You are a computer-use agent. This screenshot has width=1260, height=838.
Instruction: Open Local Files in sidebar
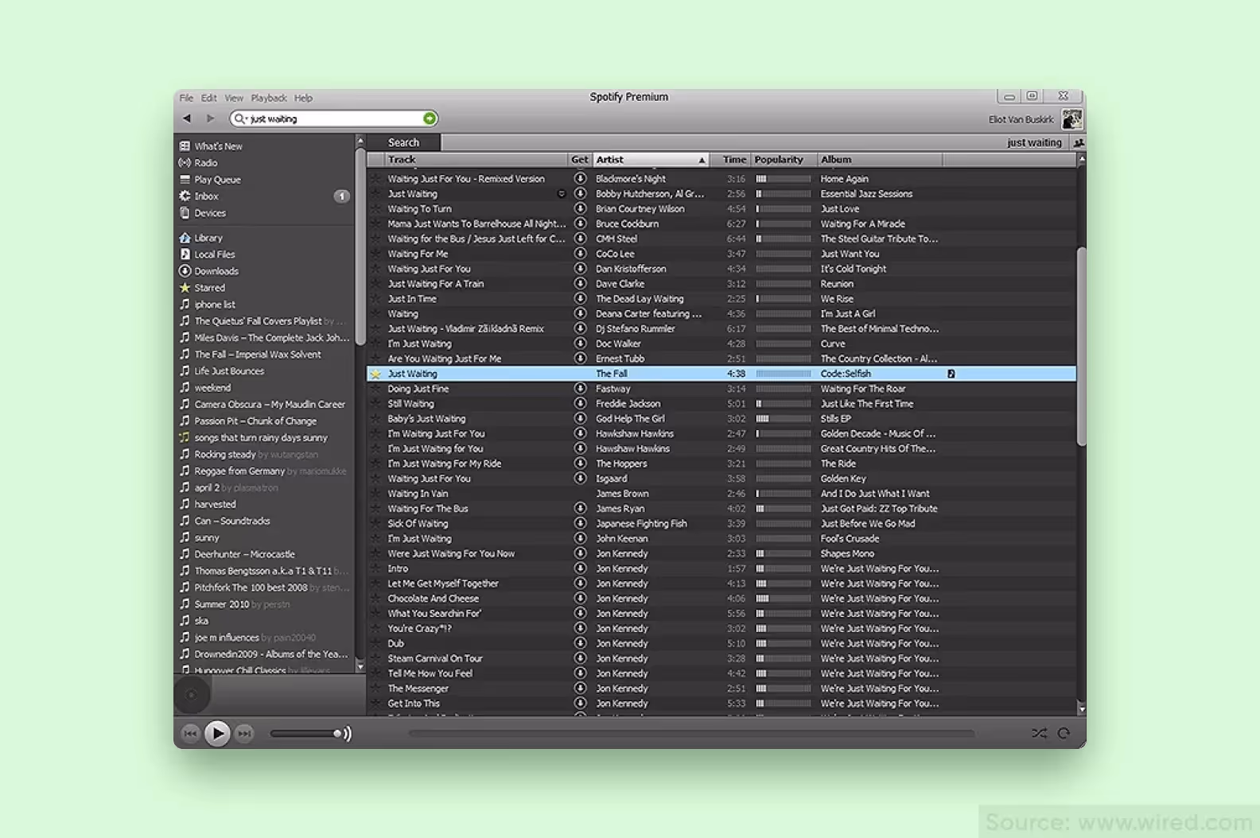(x=215, y=254)
